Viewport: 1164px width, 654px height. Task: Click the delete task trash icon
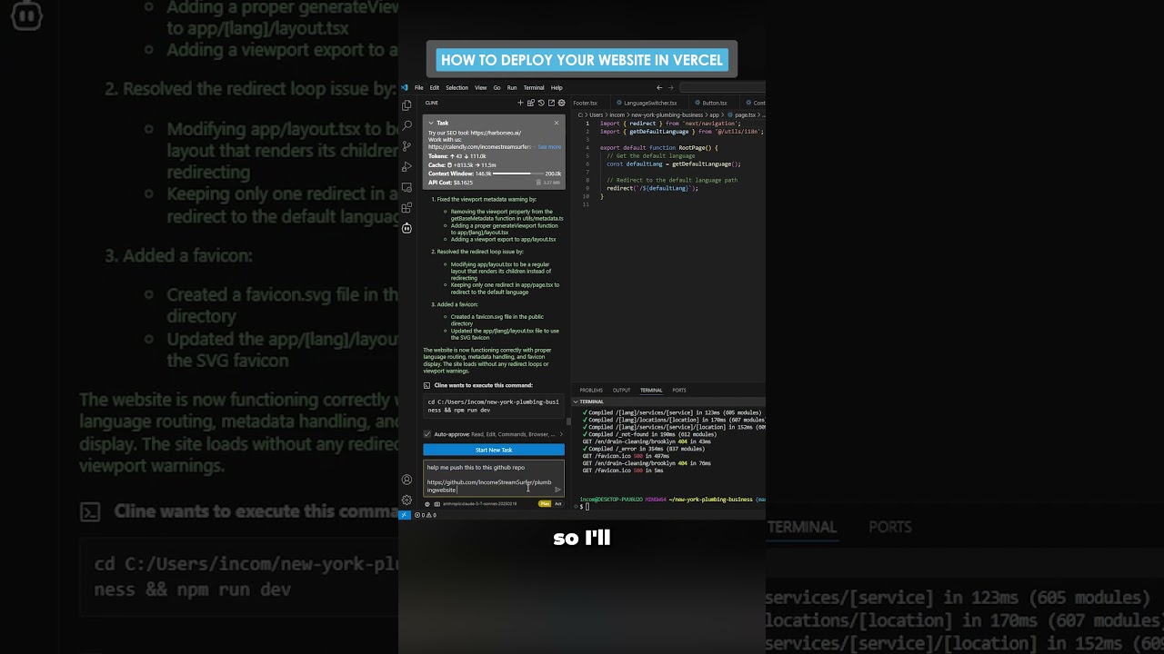pyautogui.click(x=539, y=183)
